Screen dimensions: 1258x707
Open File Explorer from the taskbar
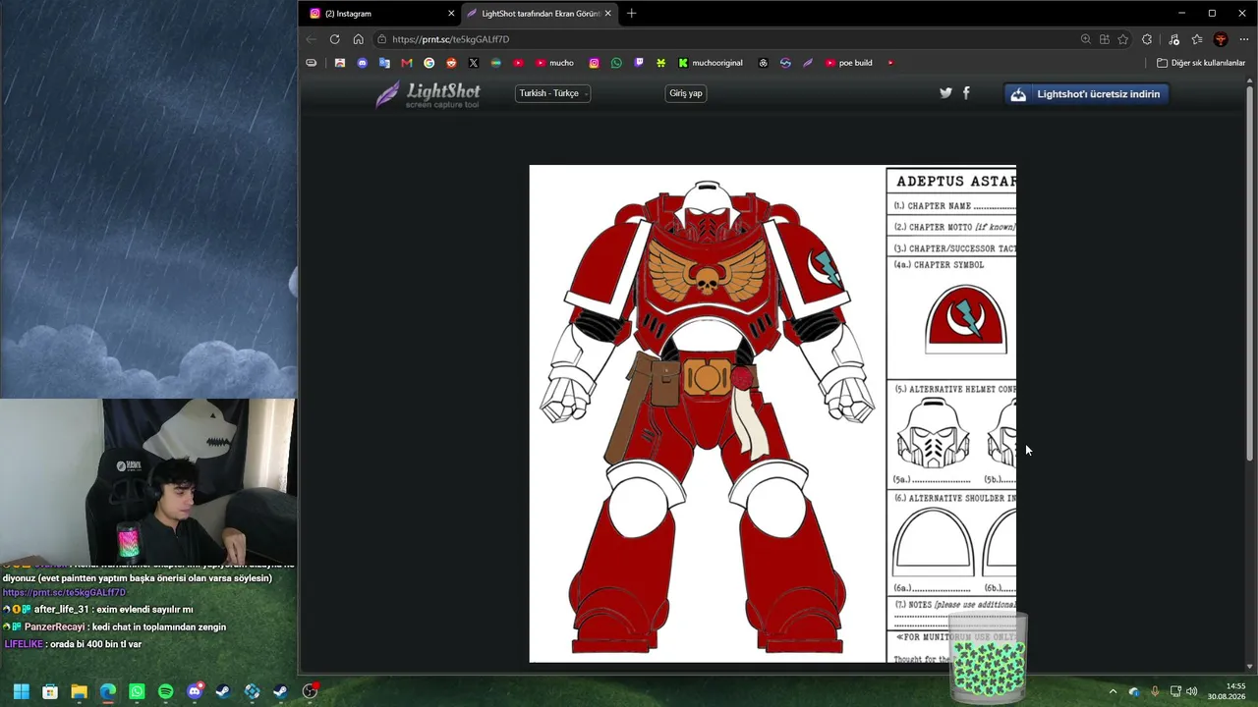79,691
